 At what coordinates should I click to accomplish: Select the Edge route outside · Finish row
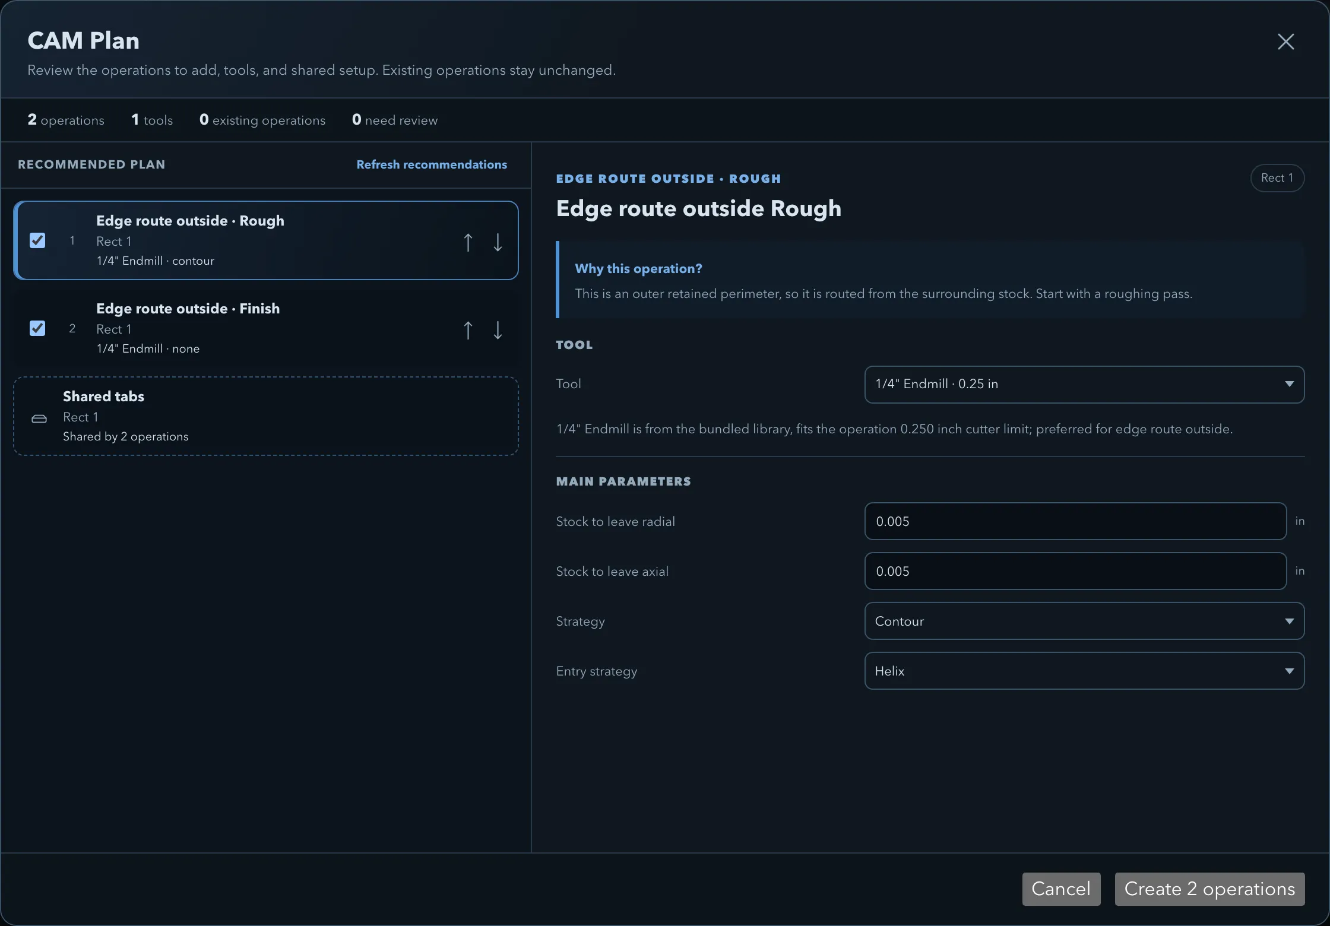pyautogui.click(x=266, y=328)
